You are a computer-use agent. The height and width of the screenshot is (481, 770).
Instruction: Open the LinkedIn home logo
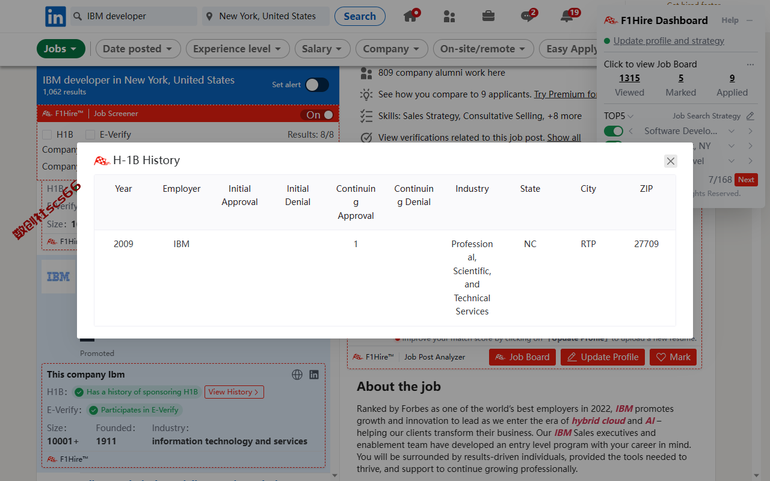(55, 17)
